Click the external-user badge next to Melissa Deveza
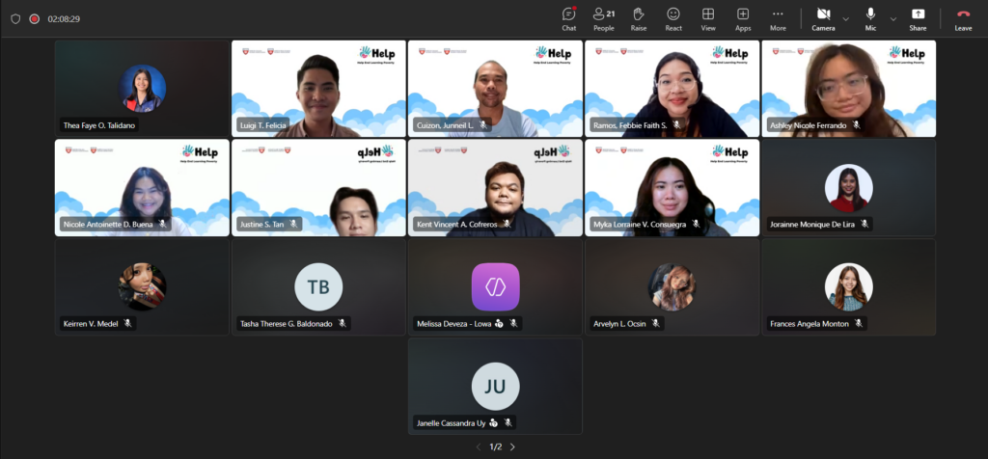The height and width of the screenshot is (459, 988). click(499, 324)
